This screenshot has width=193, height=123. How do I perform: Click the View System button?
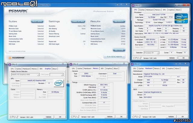[119, 50]
